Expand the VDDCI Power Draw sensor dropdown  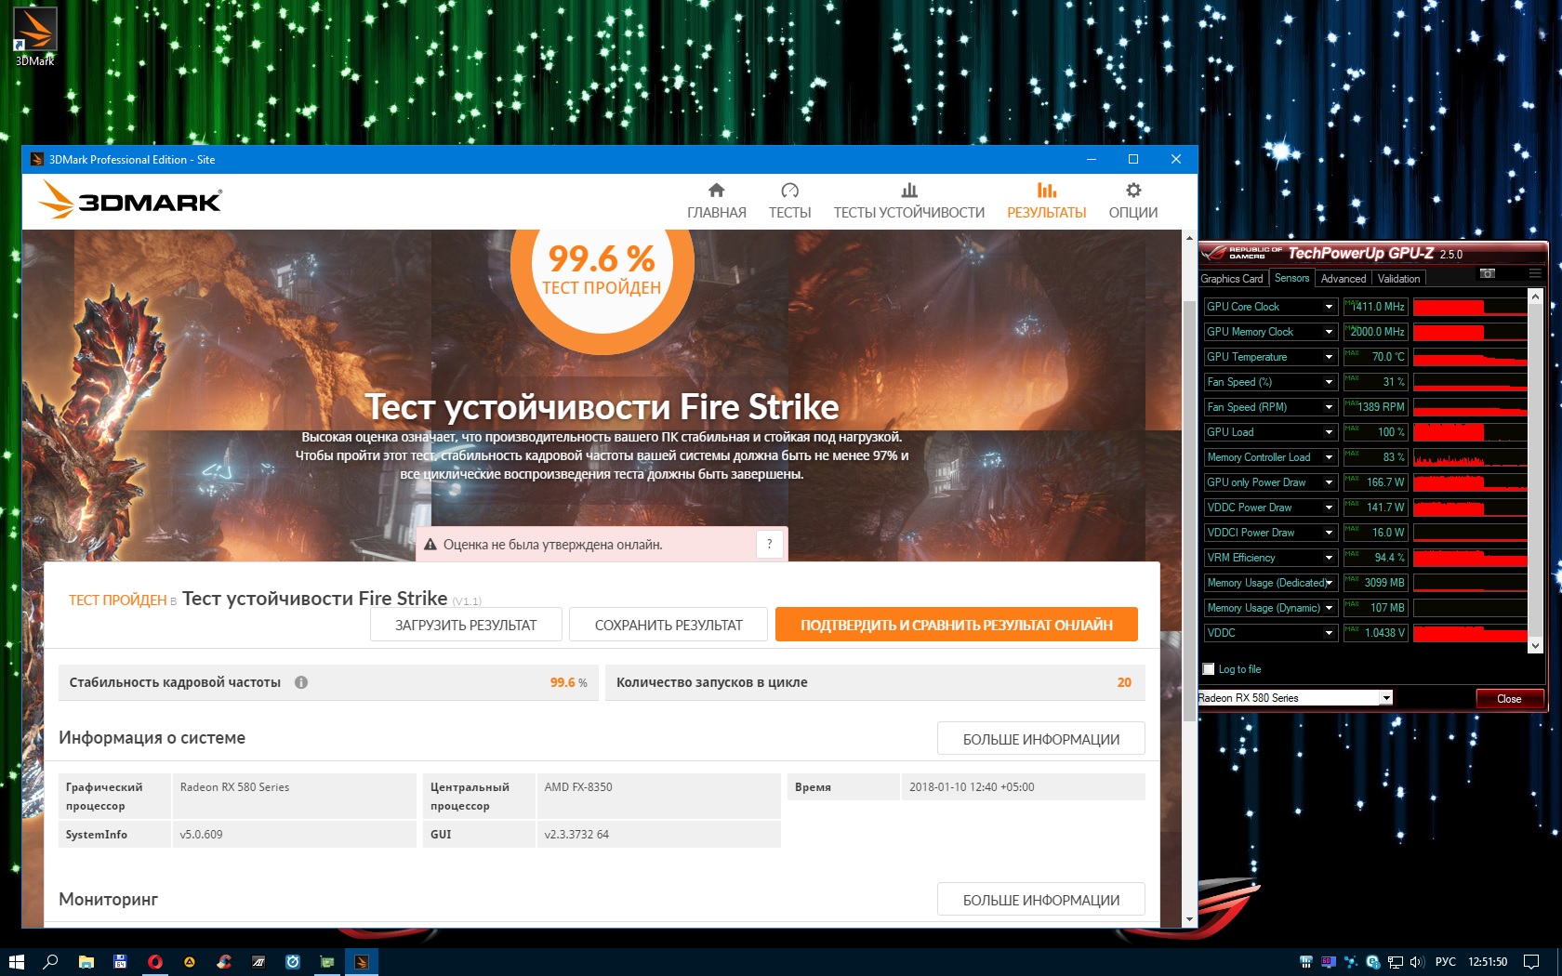pyautogui.click(x=1329, y=533)
